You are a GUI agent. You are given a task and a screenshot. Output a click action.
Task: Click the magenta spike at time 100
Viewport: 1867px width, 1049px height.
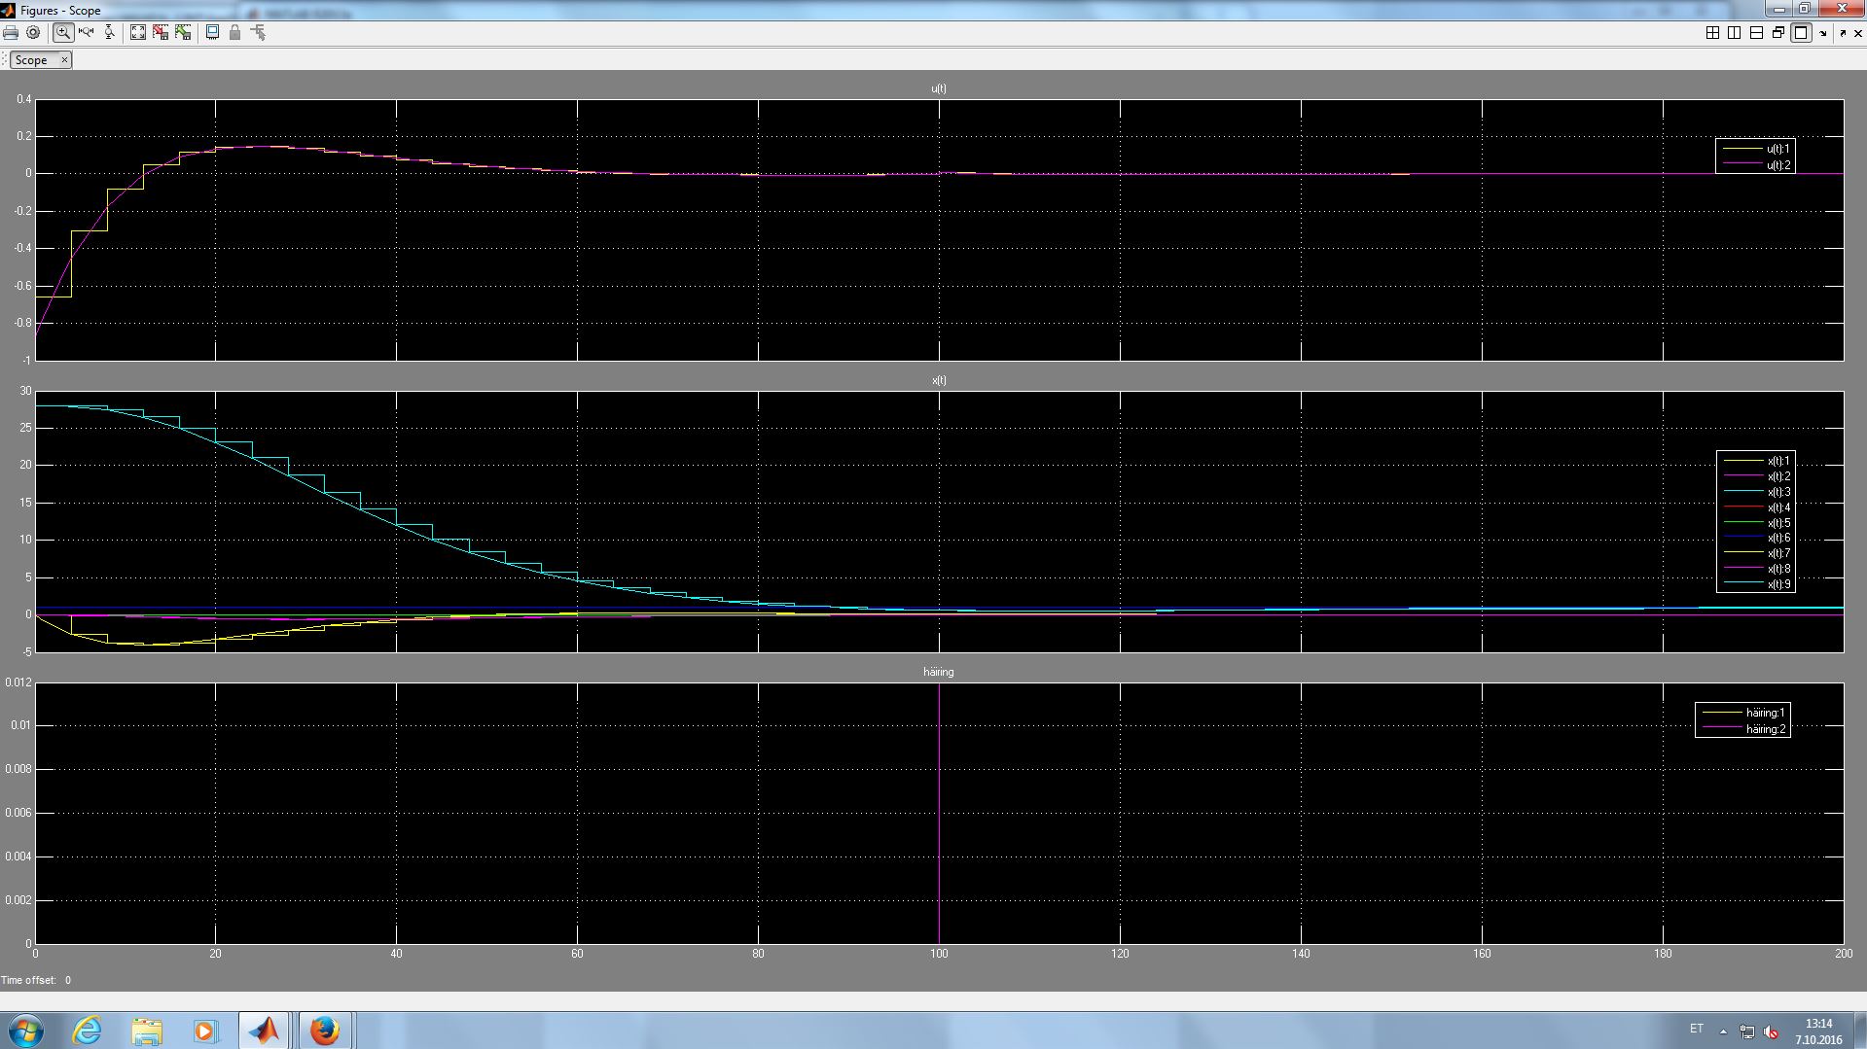point(939,813)
